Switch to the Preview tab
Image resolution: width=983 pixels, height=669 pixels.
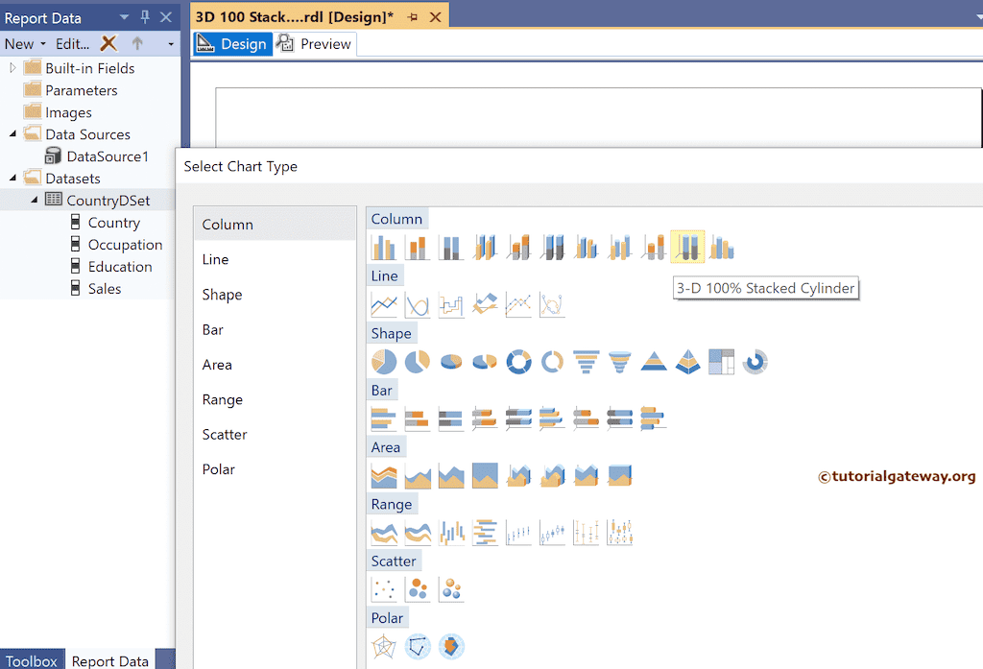315,44
